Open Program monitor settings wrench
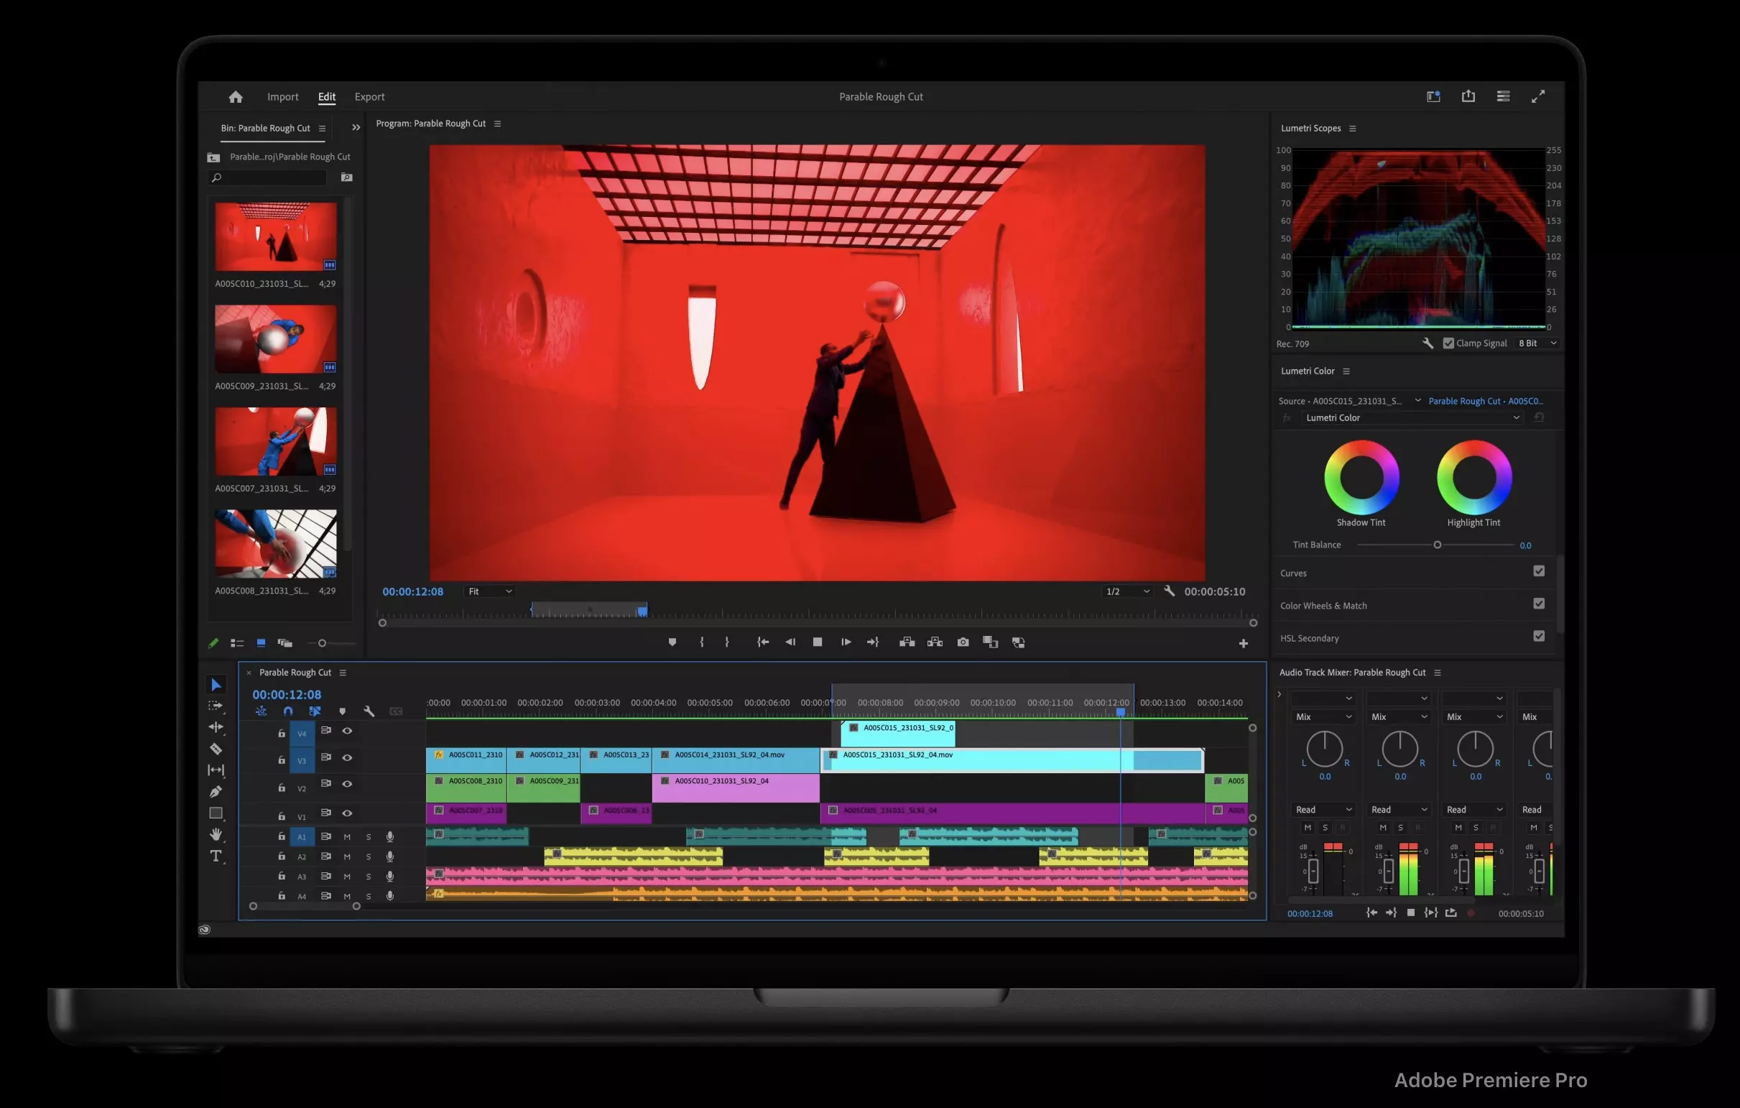 1169,591
